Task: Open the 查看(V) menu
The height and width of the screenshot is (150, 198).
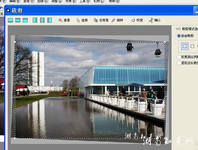Action: 29,1
